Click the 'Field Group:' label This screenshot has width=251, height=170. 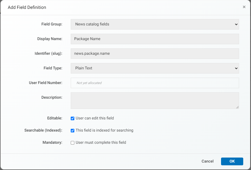click(52, 24)
